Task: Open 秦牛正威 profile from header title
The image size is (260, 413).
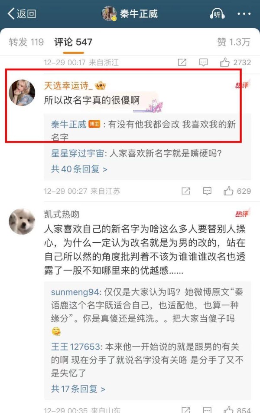Action: (x=139, y=13)
